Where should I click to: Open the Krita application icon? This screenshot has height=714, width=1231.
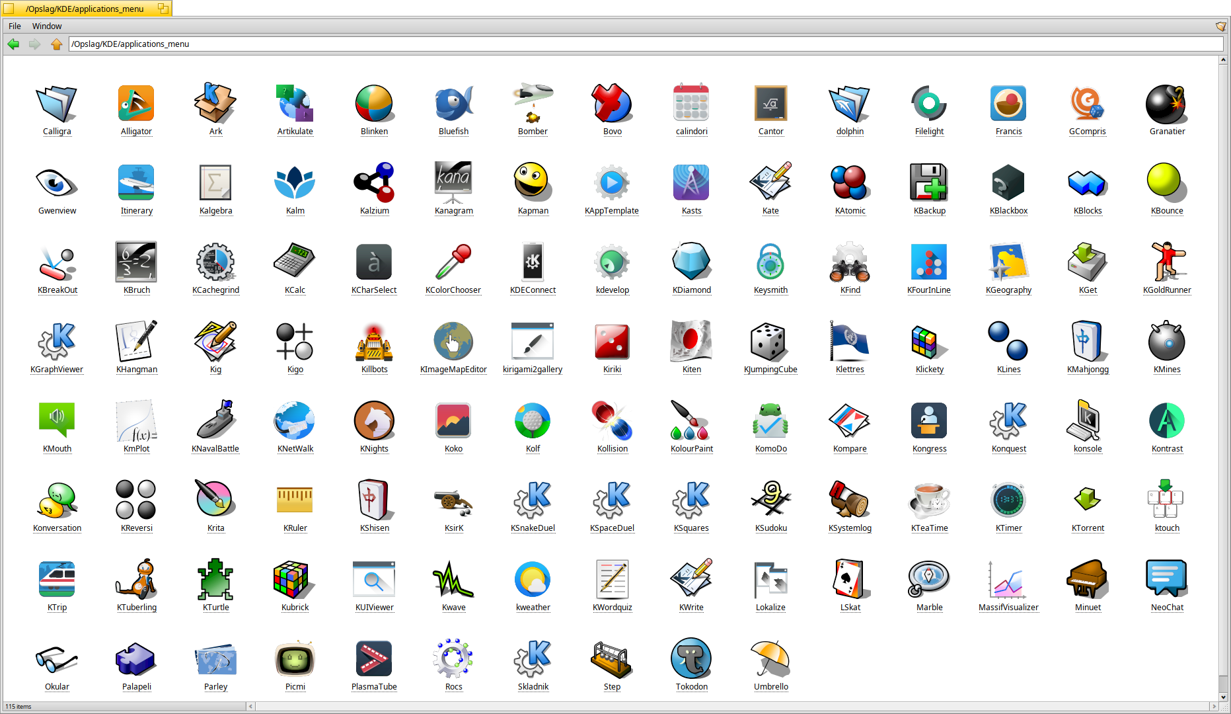click(x=215, y=500)
